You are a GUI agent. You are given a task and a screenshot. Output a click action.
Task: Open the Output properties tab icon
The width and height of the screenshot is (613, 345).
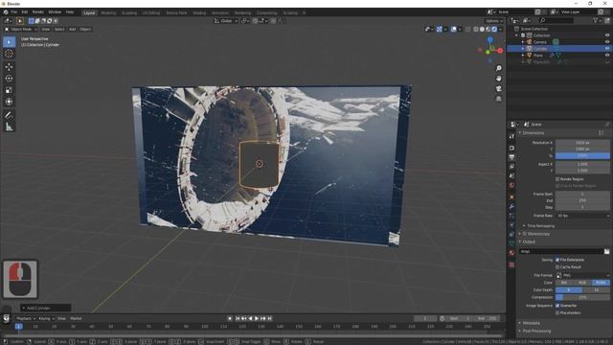coord(511,157)
